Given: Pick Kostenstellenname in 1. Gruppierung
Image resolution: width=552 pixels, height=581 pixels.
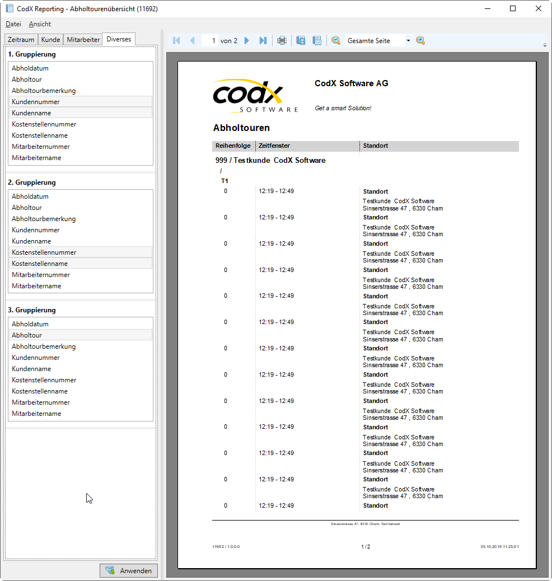Looking at the screenshot, I should [x=81, y=135].
